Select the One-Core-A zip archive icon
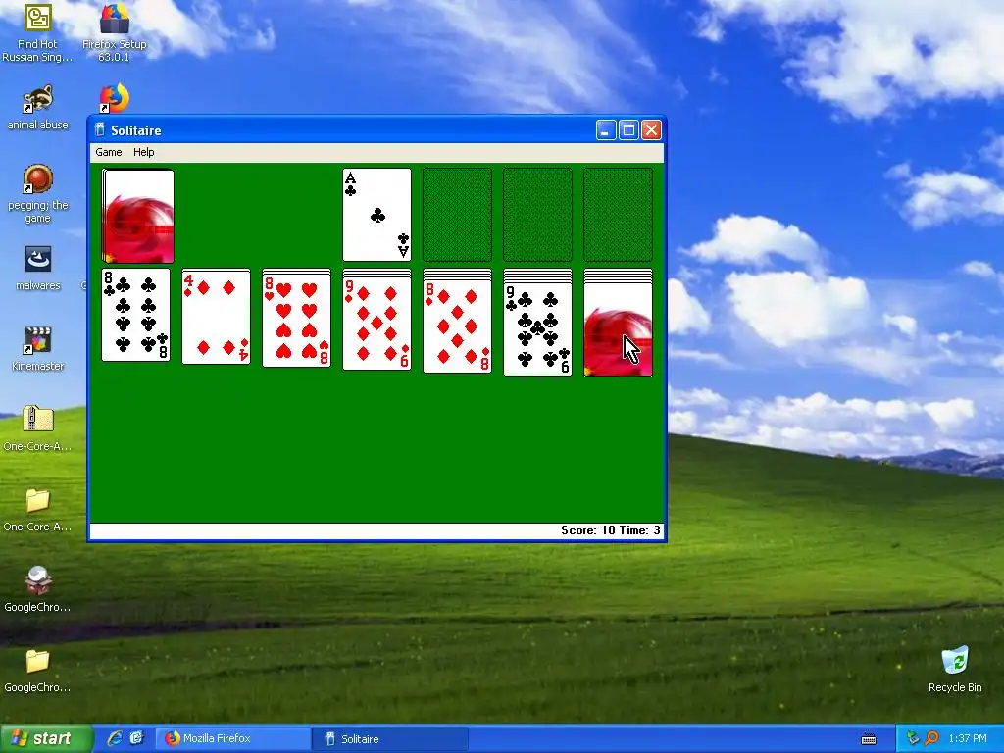This screenshot has height=753, width=1004. click(x=37, y=428)
